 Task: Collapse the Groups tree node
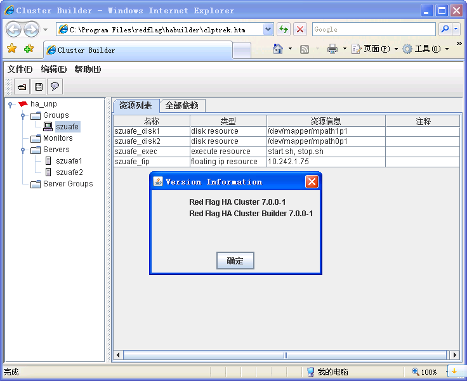tap(23, 116)
